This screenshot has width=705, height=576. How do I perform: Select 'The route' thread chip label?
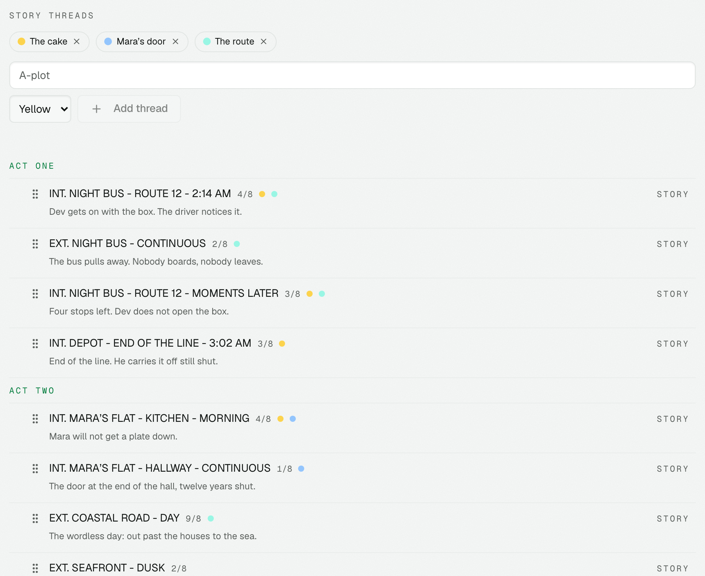234,41
